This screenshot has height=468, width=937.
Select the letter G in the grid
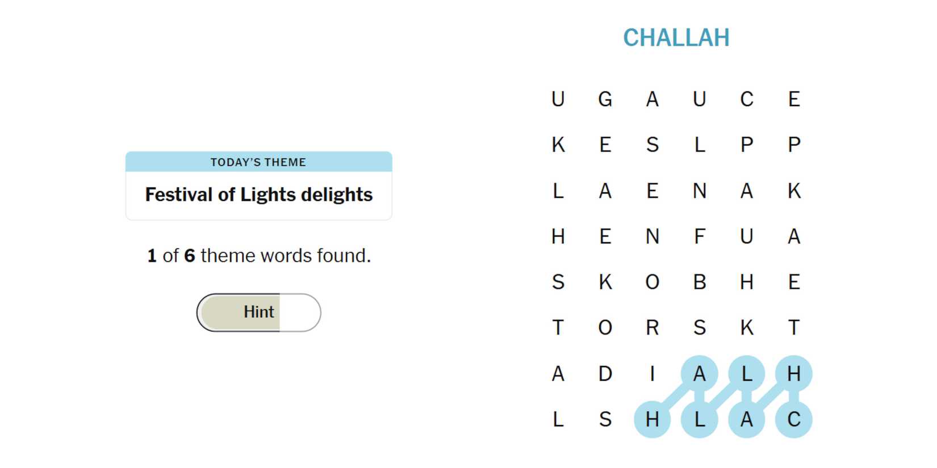tap(605, 99)
